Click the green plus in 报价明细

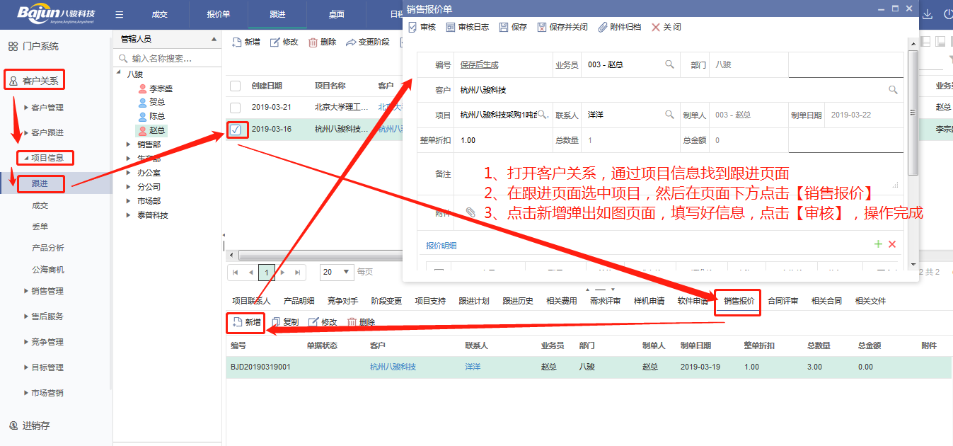point(878,244)
